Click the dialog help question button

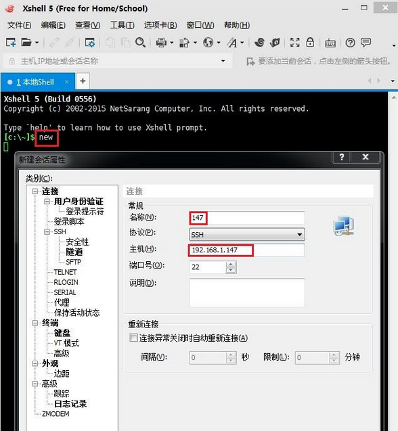(342, 157)
